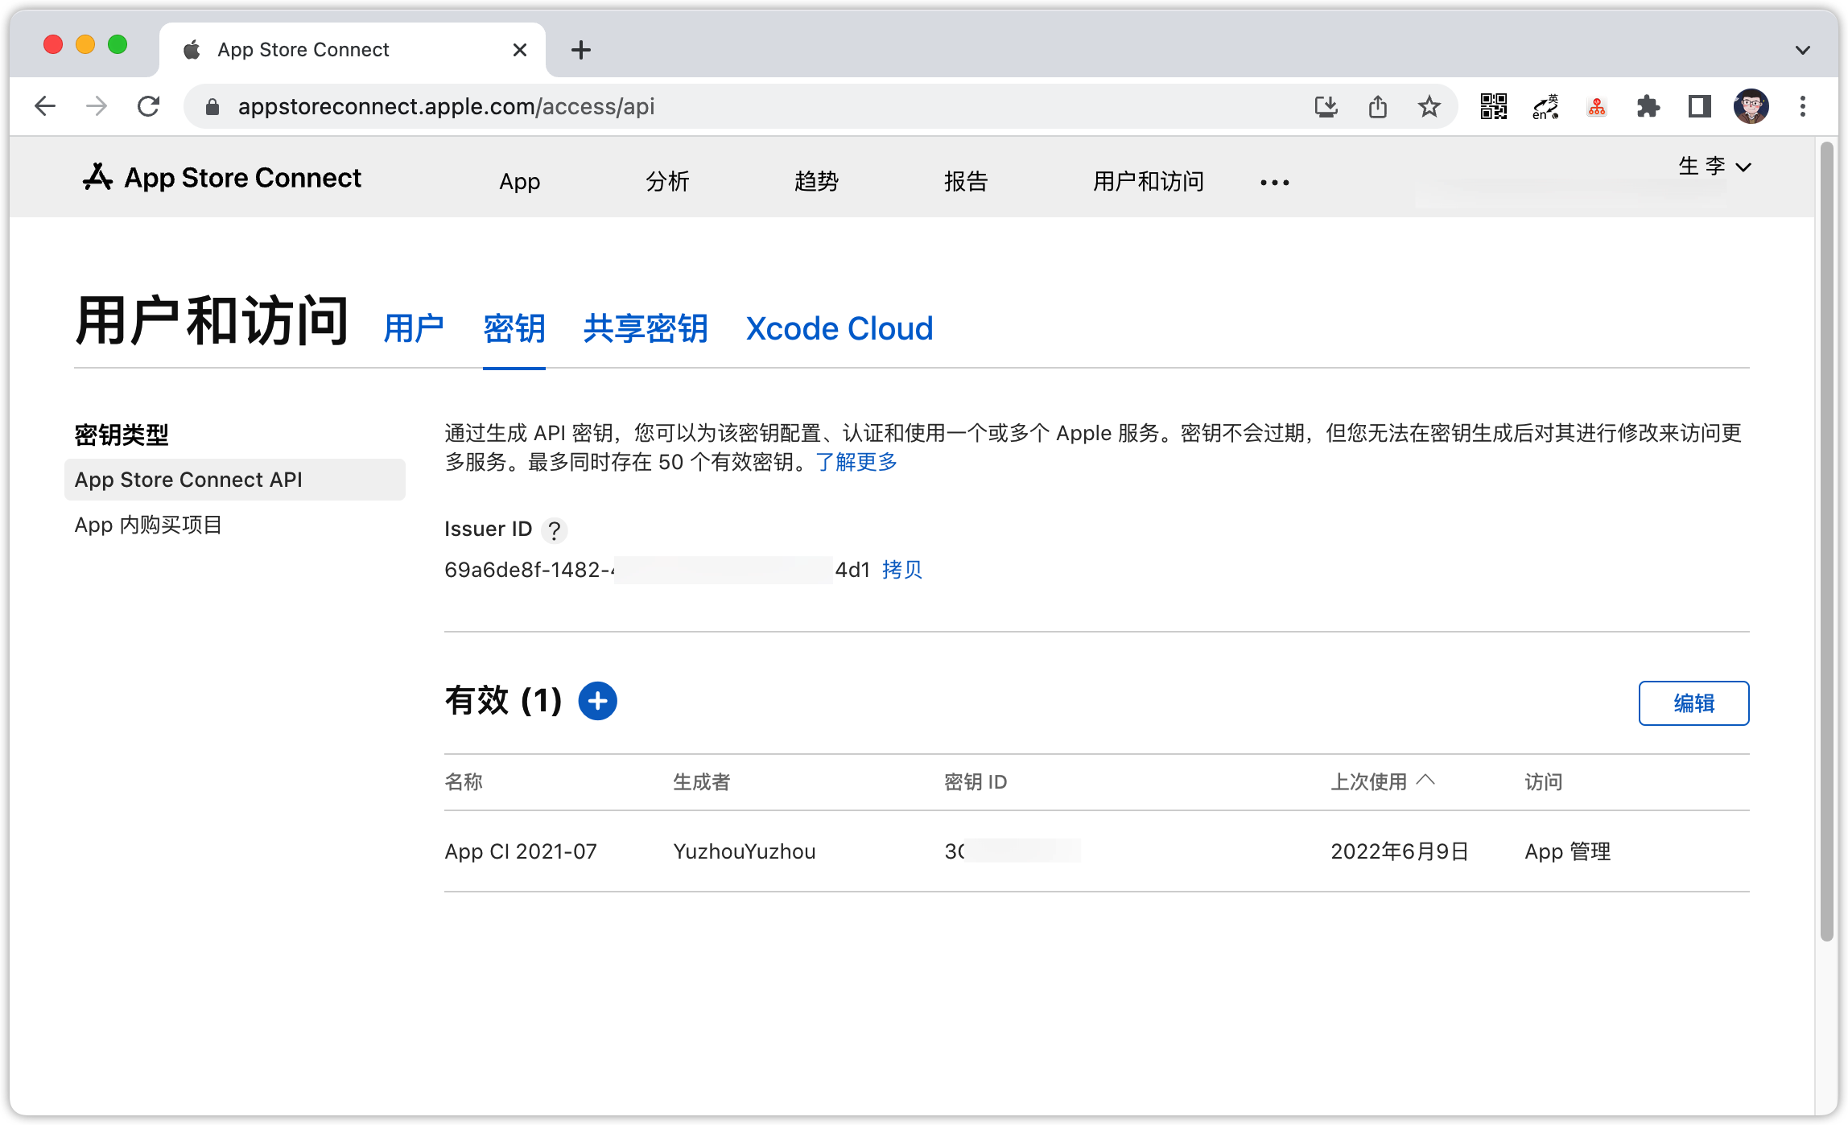Switch to the 用户 tab
The image size is (1848, 1125).
(x=414, y=328)
